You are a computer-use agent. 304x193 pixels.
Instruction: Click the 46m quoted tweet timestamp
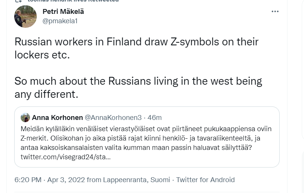coord(154,118)
